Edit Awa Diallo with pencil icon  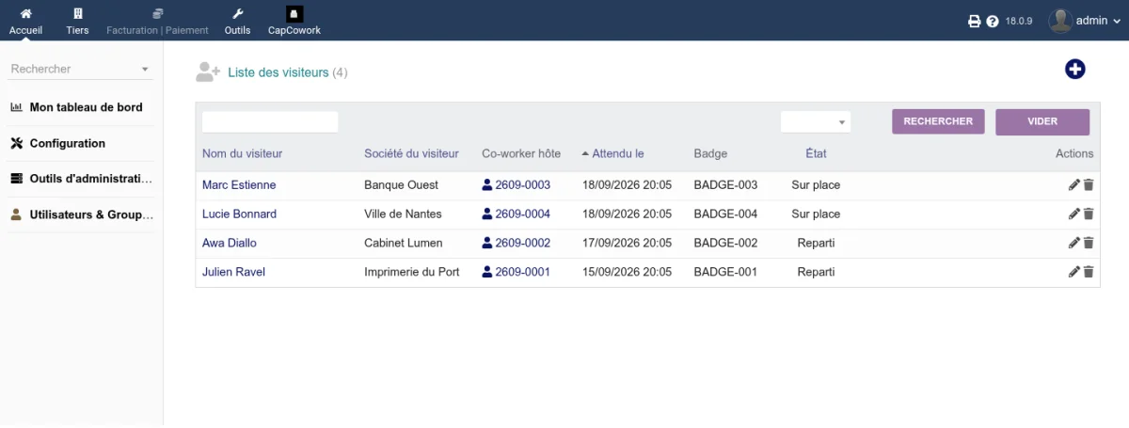(x=1074, y=243)
